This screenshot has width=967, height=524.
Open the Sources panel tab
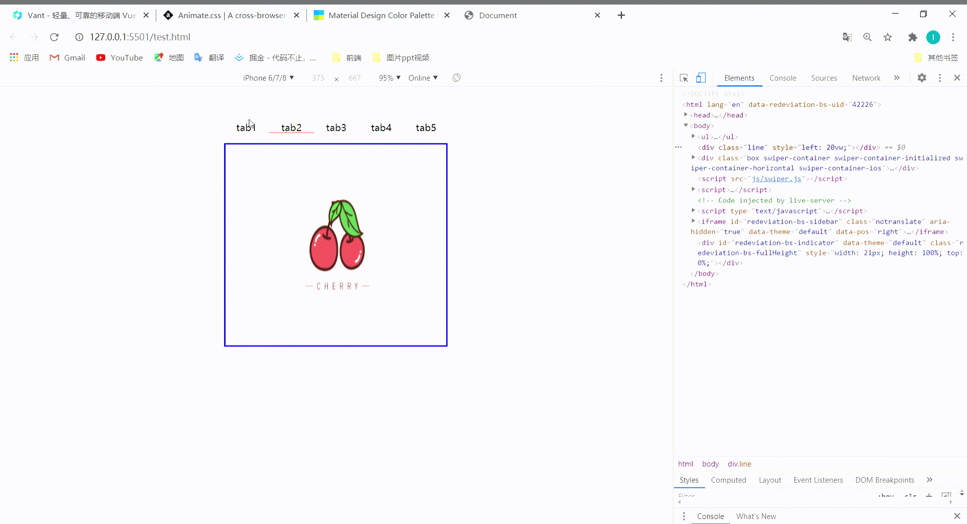(x=824, y=78)
